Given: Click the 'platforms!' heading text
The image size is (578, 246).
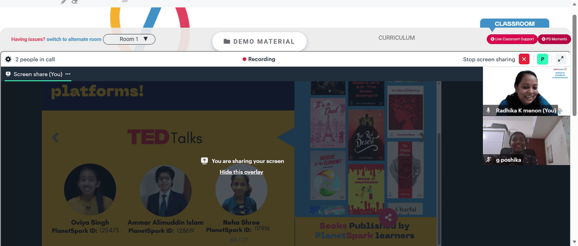Looking at the screenshot, I should tap(97, 91).
